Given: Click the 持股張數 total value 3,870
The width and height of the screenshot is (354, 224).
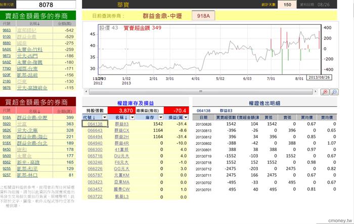Looking at the screenshot, I should coord(121,110).
